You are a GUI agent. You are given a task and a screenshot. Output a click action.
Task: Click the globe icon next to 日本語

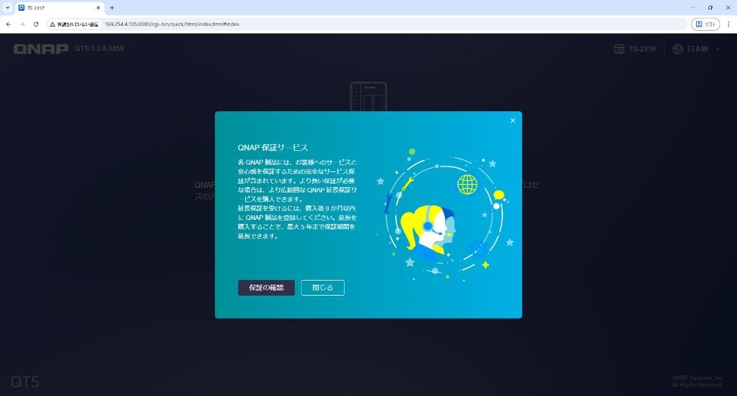tap(678, 48)
